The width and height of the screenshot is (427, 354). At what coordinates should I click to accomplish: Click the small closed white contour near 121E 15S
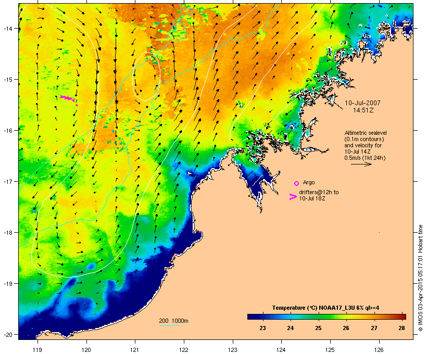pyautogui.click(x=146, y=76)
